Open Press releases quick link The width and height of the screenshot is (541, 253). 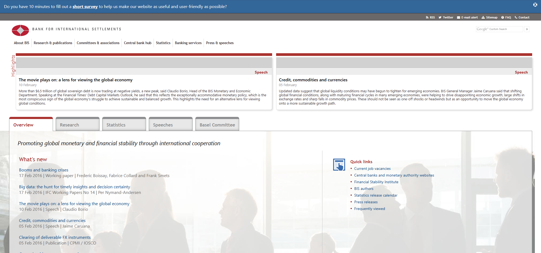(366, 202)
